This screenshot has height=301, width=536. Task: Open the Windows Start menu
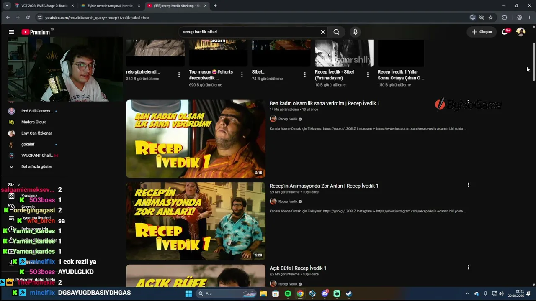[x=188, y=293]
